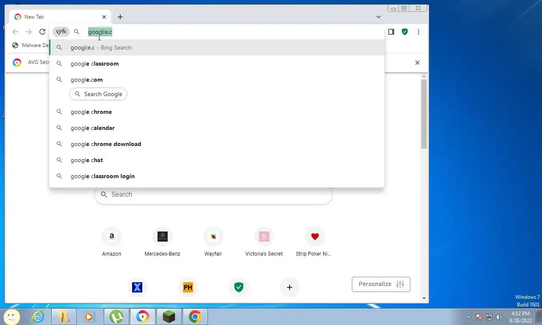Add a shortcut with the plus tile
This screenshot has width=542, height=325.
tap(290, 287)
